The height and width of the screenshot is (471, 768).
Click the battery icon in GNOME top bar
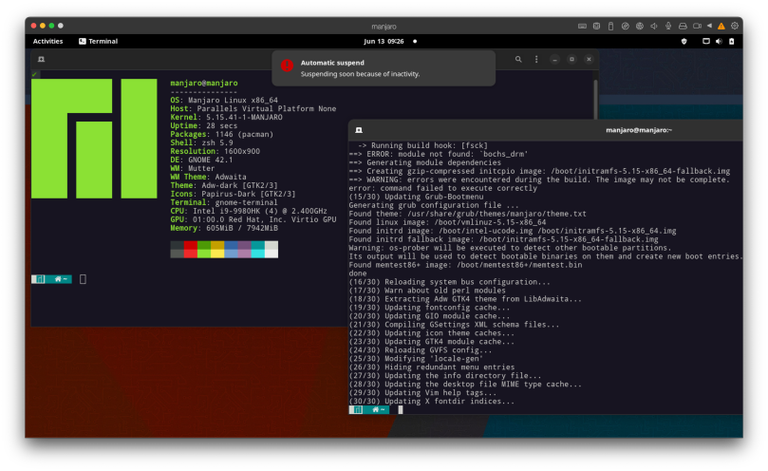click(732, 41)
